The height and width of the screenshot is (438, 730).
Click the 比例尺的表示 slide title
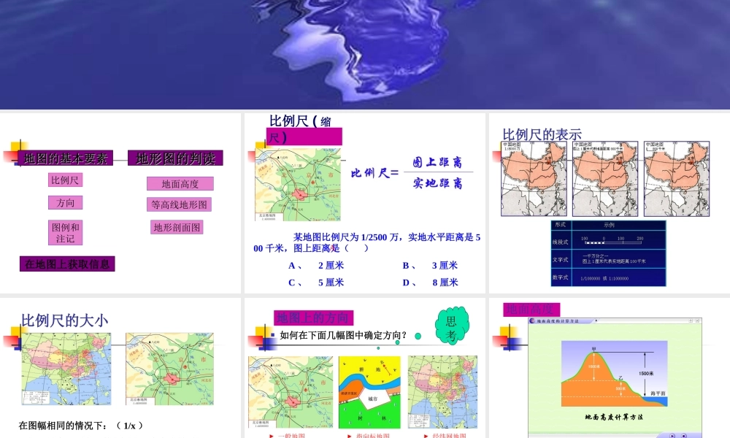542,134
